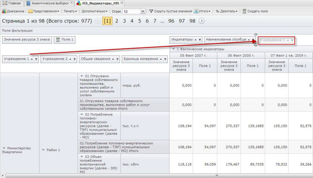The image size is (313, 178).
Task: Sort by Наименование столбца arrow icon
Action: [249, 40]
